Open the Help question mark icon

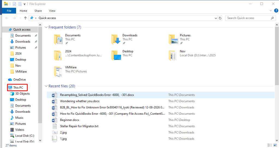276,11
